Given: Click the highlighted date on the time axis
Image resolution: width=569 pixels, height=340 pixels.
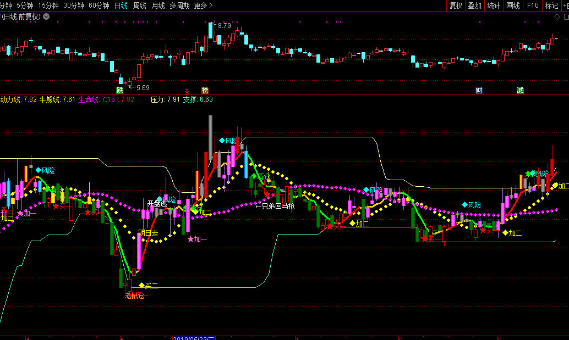Looking at the screenshot, I should [x=194, y=337].
